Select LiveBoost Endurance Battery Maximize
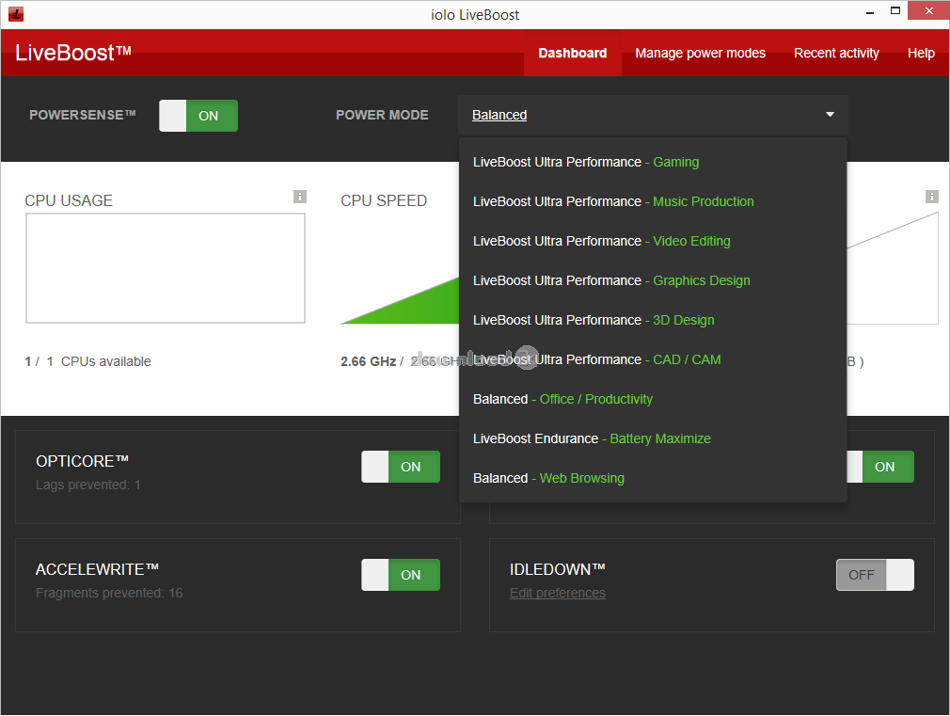The height and width of the screenshot is (716, 950). pos(591,438)
